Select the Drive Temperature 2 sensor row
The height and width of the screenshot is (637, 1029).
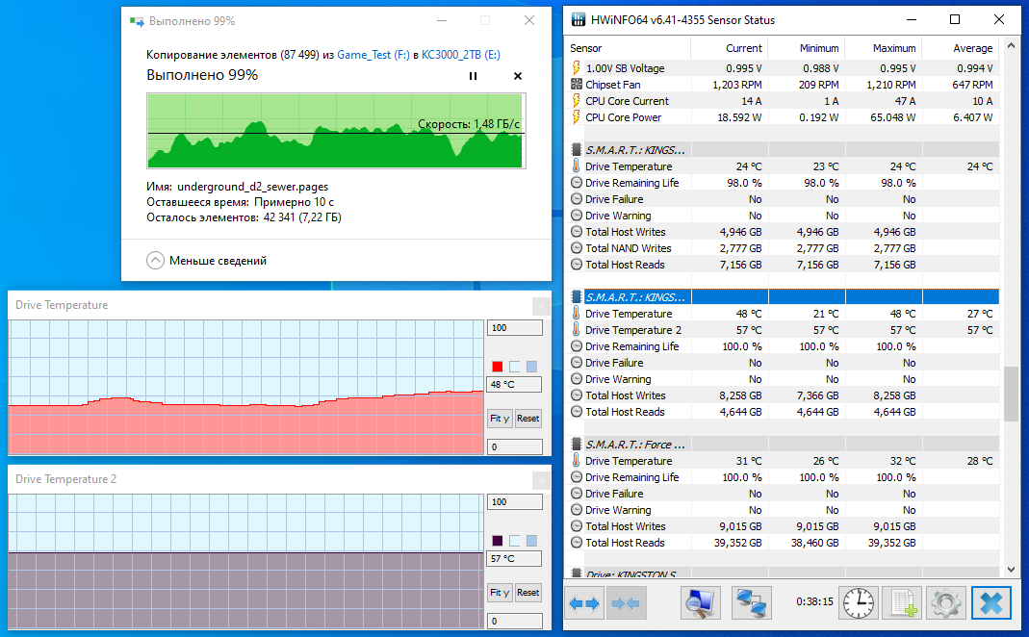tap(783, 330)
